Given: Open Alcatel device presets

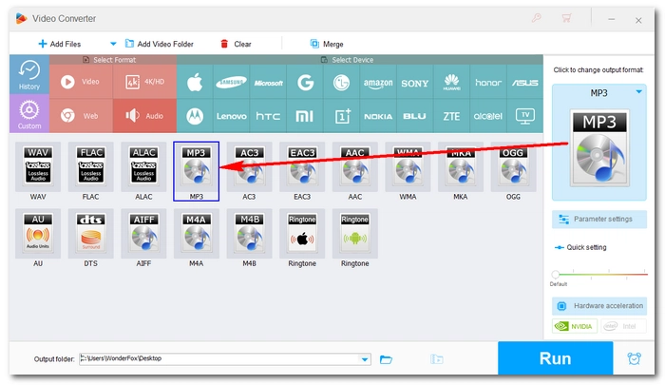Looking at the screenshot, I should [488, 116].
